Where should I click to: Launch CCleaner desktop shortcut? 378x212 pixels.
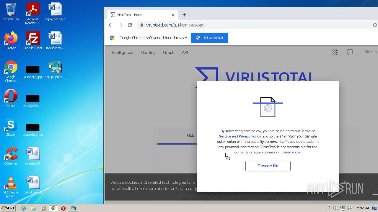click(x=11, y=156)
